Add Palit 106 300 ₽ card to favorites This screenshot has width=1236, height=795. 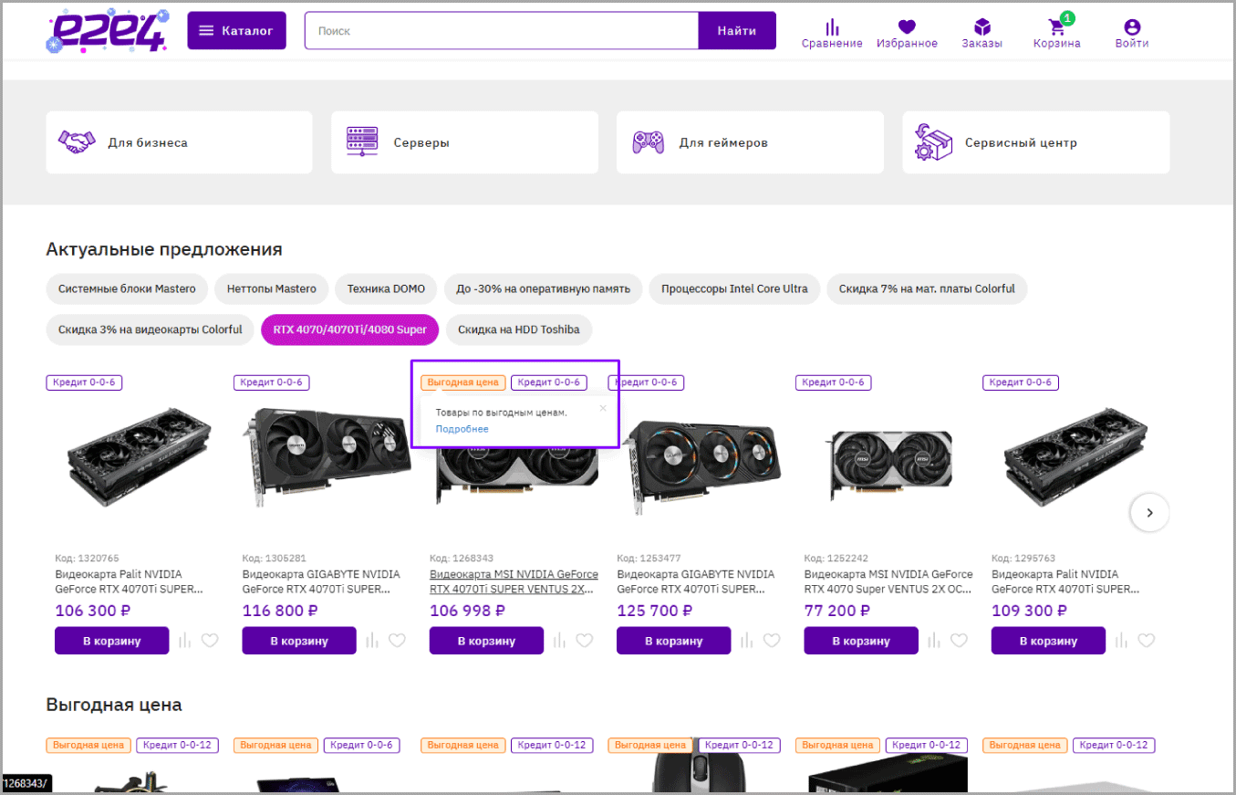[x=210, y=641]
